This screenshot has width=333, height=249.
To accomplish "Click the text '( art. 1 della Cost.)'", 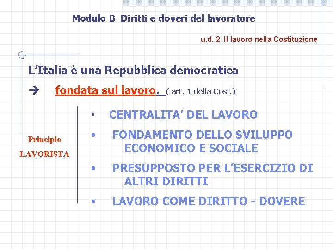I will [201, 91].
